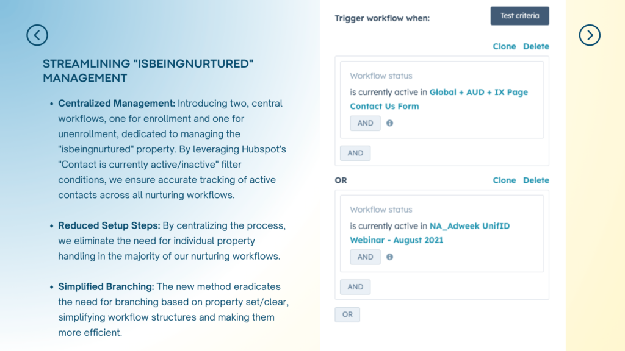
Task: Clone the second filter group
Action: [504, 180]
